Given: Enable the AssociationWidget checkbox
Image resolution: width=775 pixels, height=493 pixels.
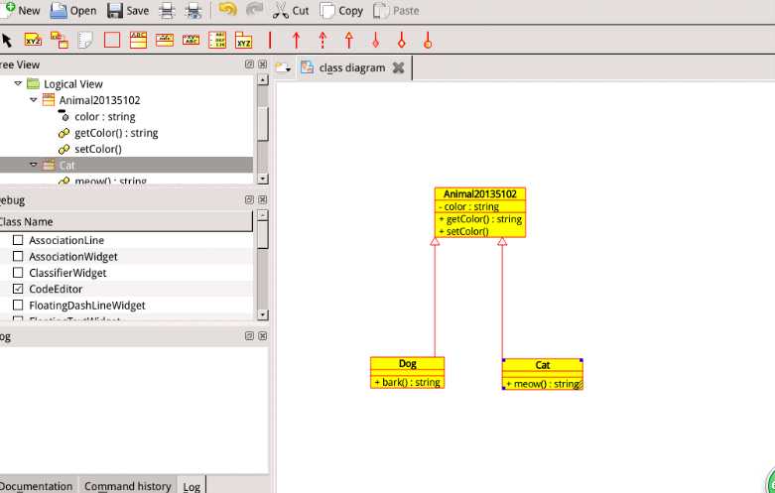Looking at the screenshot, I should click(x=18, y=256).
